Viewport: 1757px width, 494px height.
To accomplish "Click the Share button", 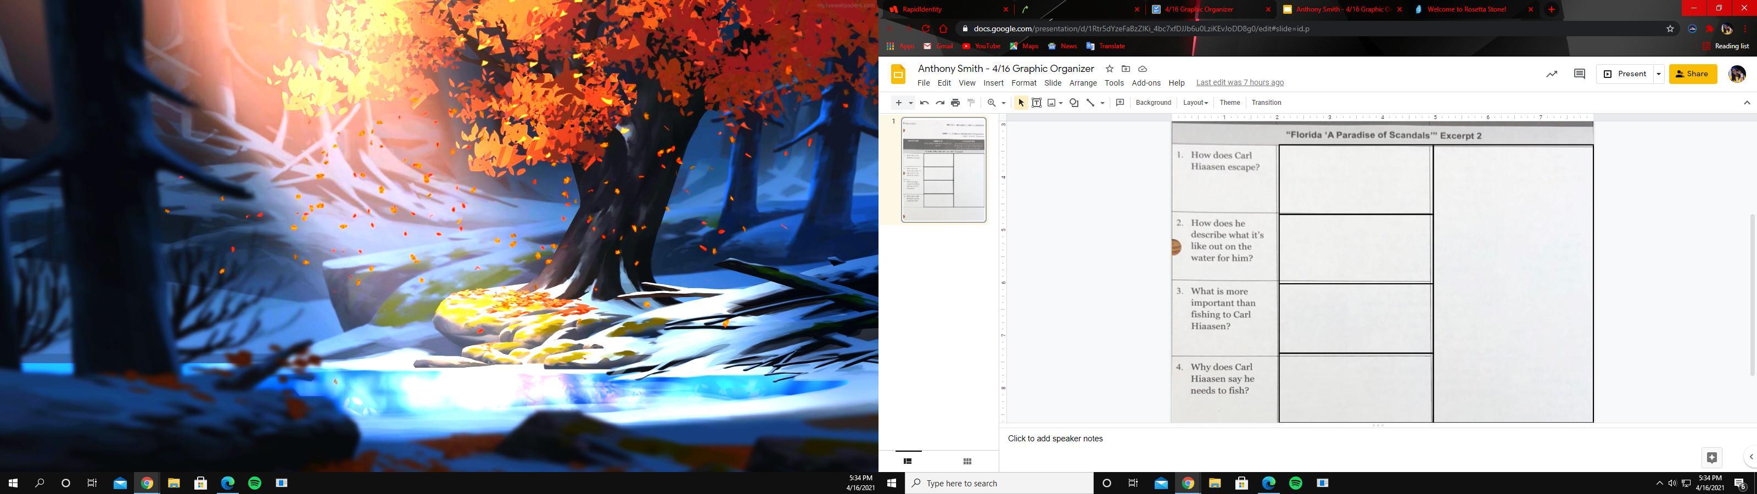I will [x=1693, y=74].
